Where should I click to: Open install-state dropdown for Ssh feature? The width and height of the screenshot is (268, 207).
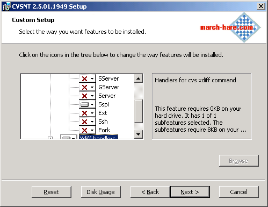click(x=88, y=122)
